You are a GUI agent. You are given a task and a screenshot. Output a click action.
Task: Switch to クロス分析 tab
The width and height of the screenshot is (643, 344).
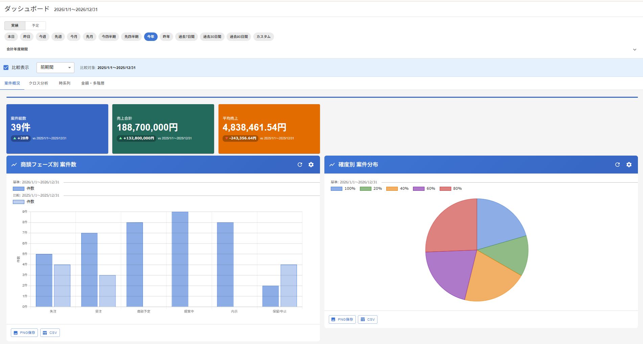pos(38,83)
